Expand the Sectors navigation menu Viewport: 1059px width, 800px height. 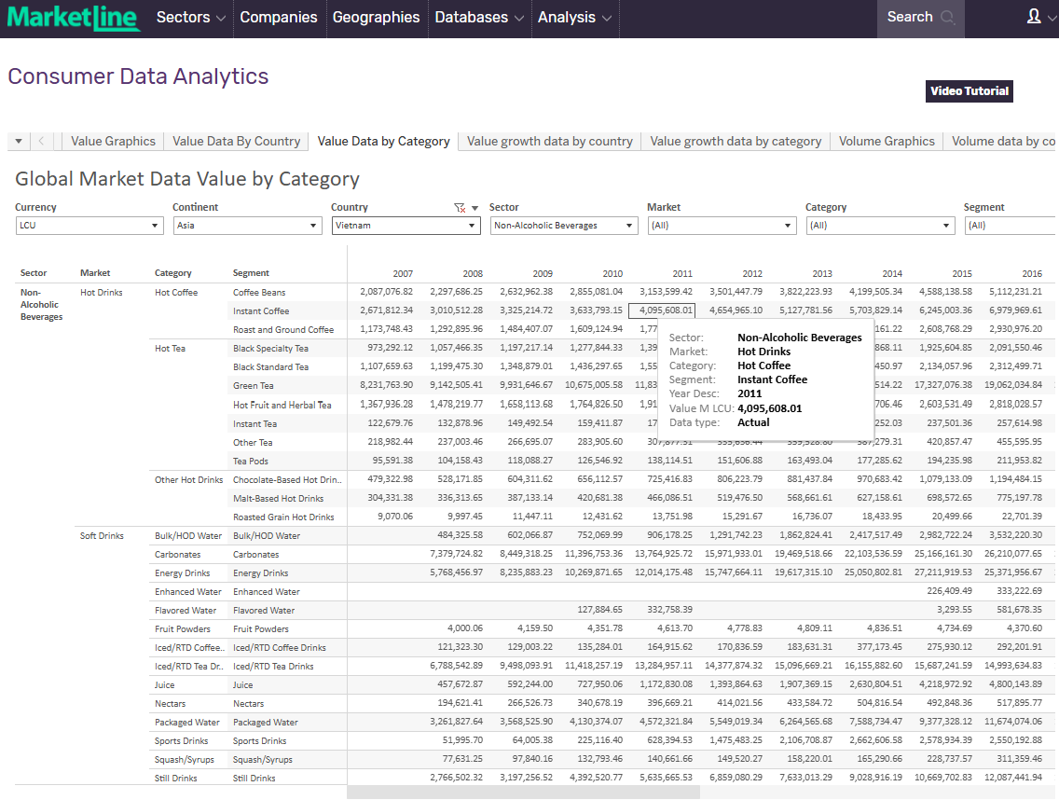pos(191,18)
